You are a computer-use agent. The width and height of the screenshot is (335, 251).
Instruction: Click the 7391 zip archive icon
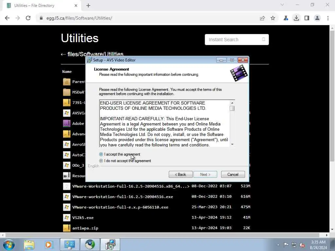pyautogui.click(x=67, y=102)
